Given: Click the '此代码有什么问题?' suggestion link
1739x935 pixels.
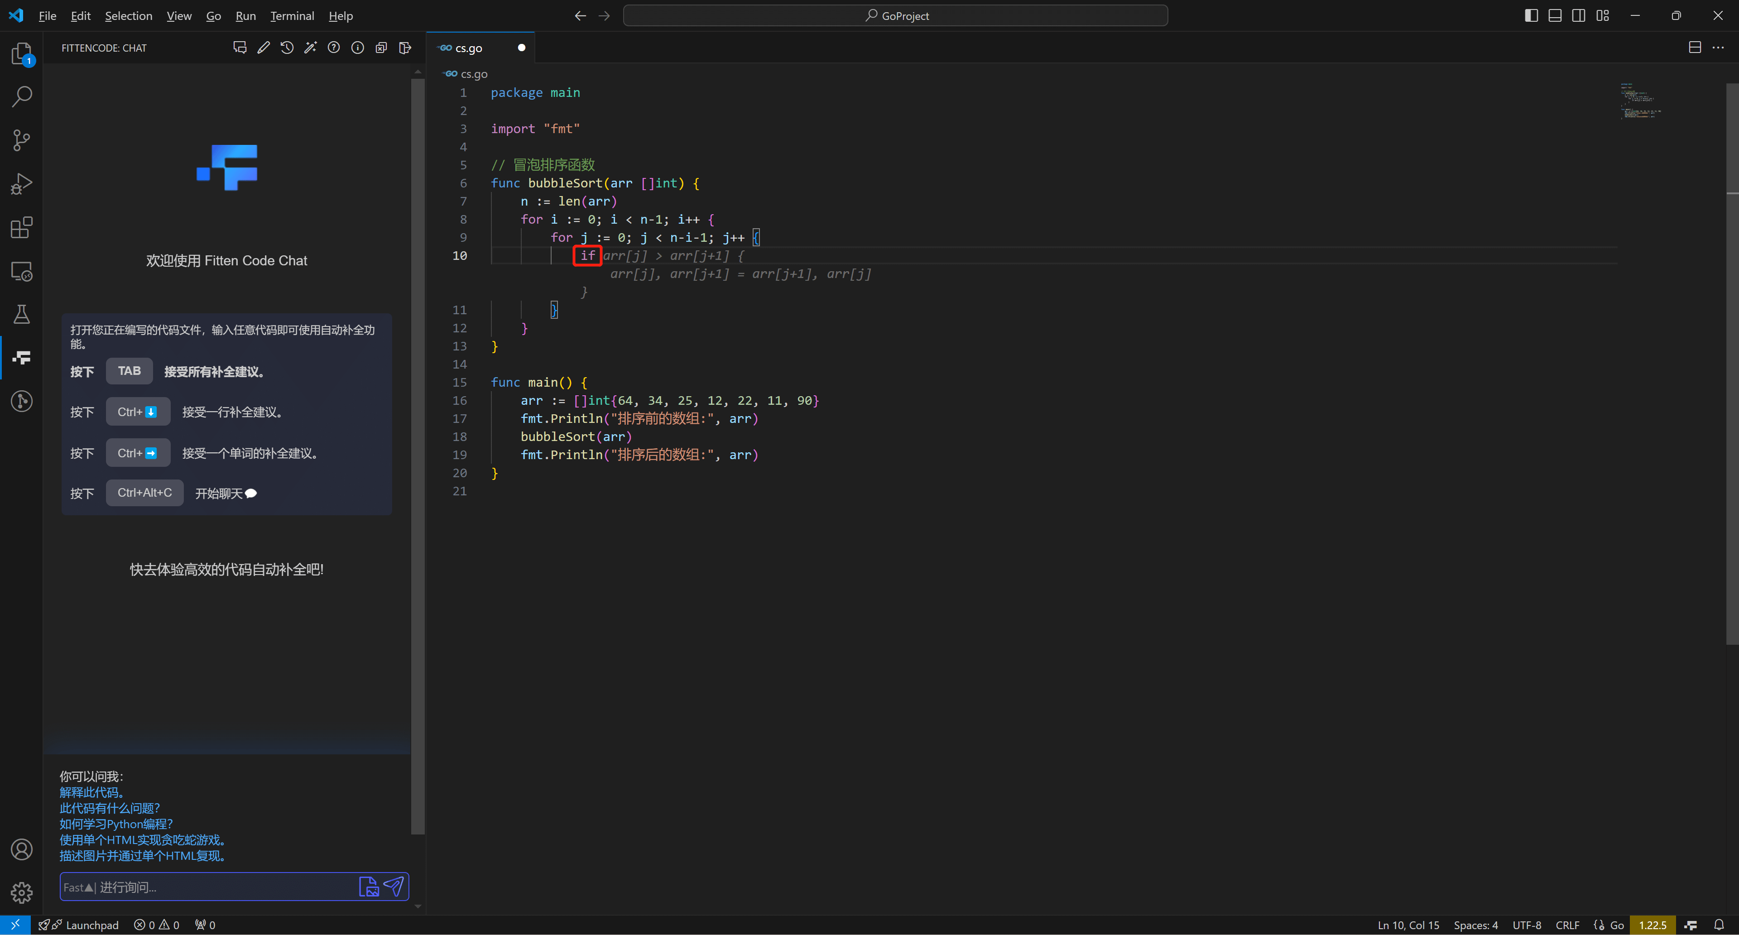Looking at the screenshot, I should (109, 808).
